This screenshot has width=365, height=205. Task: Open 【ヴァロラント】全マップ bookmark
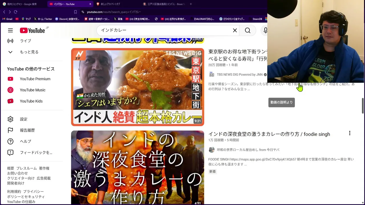click(x=232, y=19)
